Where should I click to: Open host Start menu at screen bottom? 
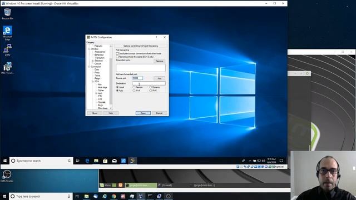4,196
